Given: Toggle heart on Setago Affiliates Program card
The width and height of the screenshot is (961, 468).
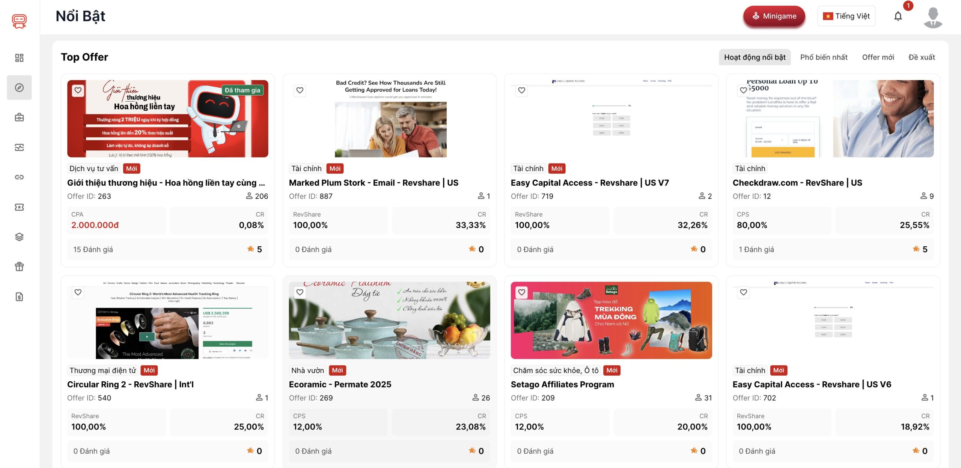Looking at the screenshot, I should 521,292.
